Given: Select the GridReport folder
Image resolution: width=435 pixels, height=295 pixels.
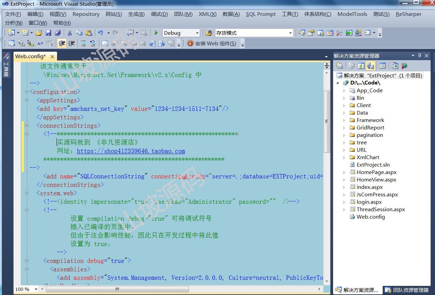Looking at the screenshot, I should 371,128.
